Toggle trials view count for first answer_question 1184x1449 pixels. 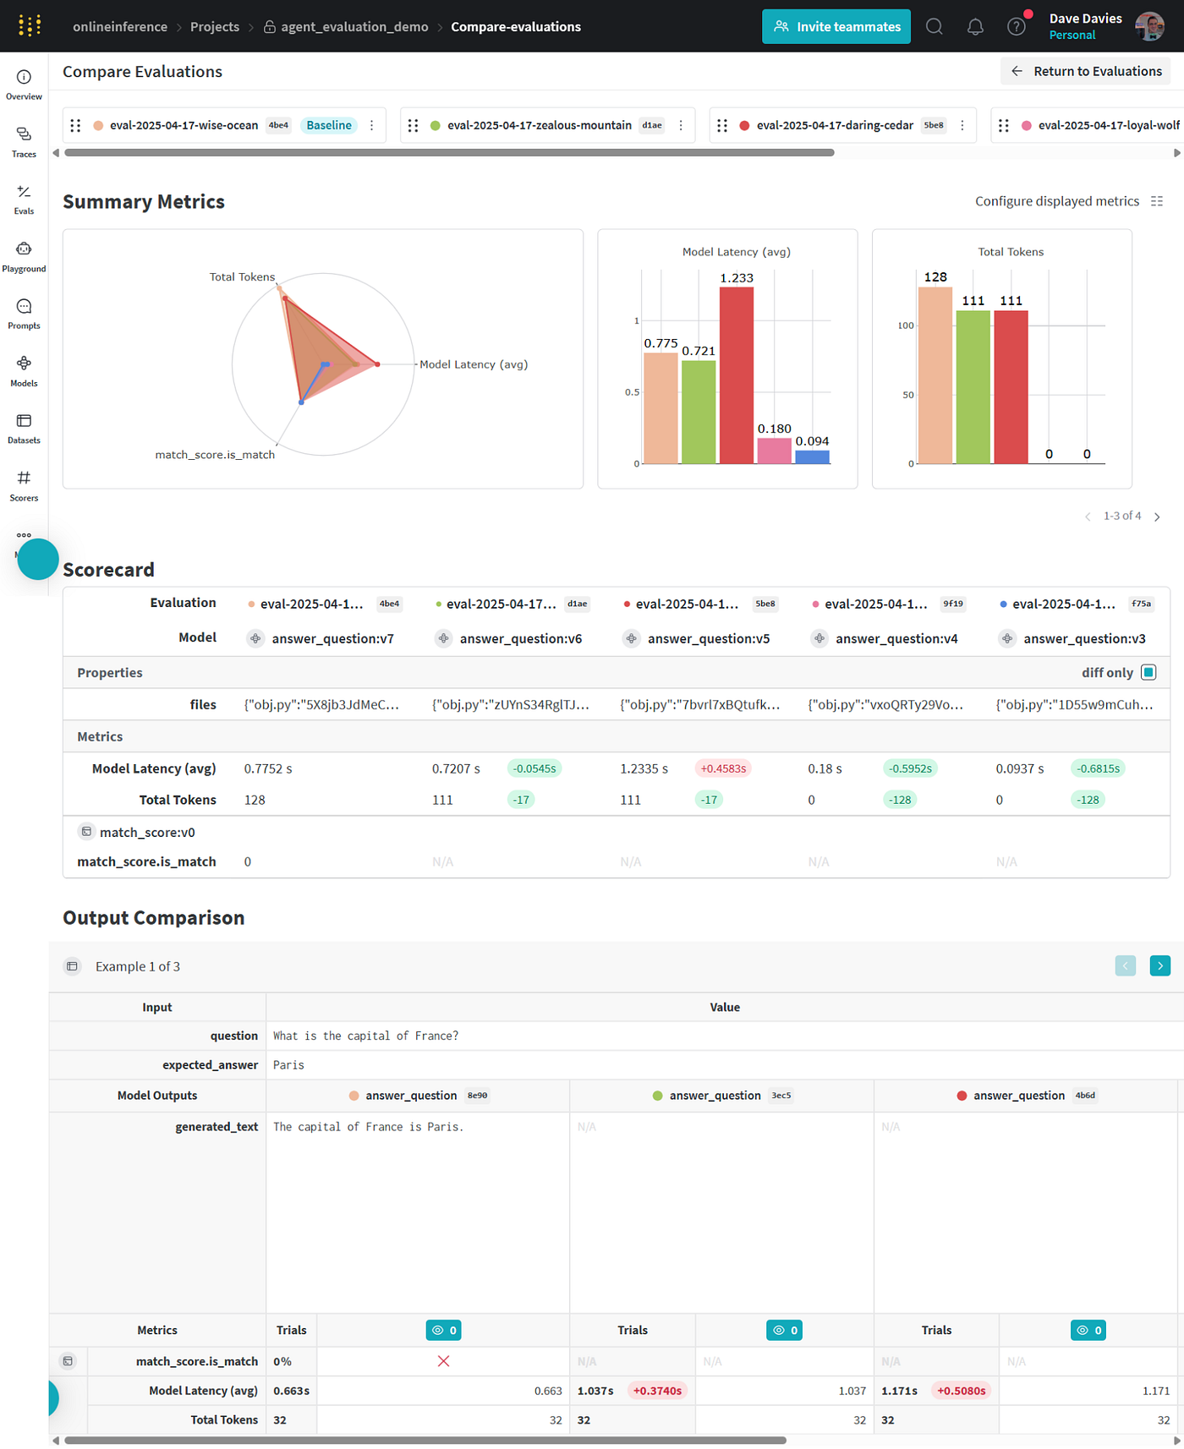tap(444, 1330)
